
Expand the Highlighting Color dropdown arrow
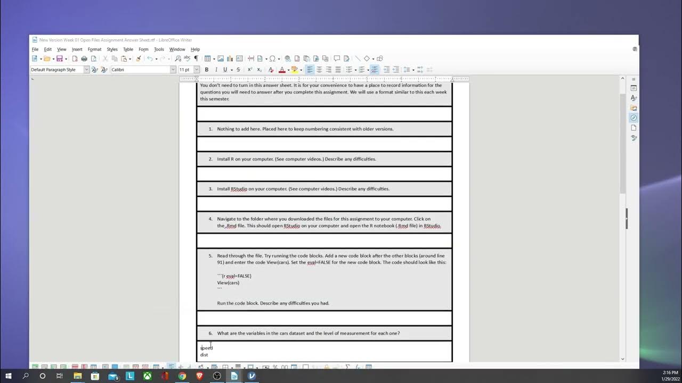pos(301,70)
